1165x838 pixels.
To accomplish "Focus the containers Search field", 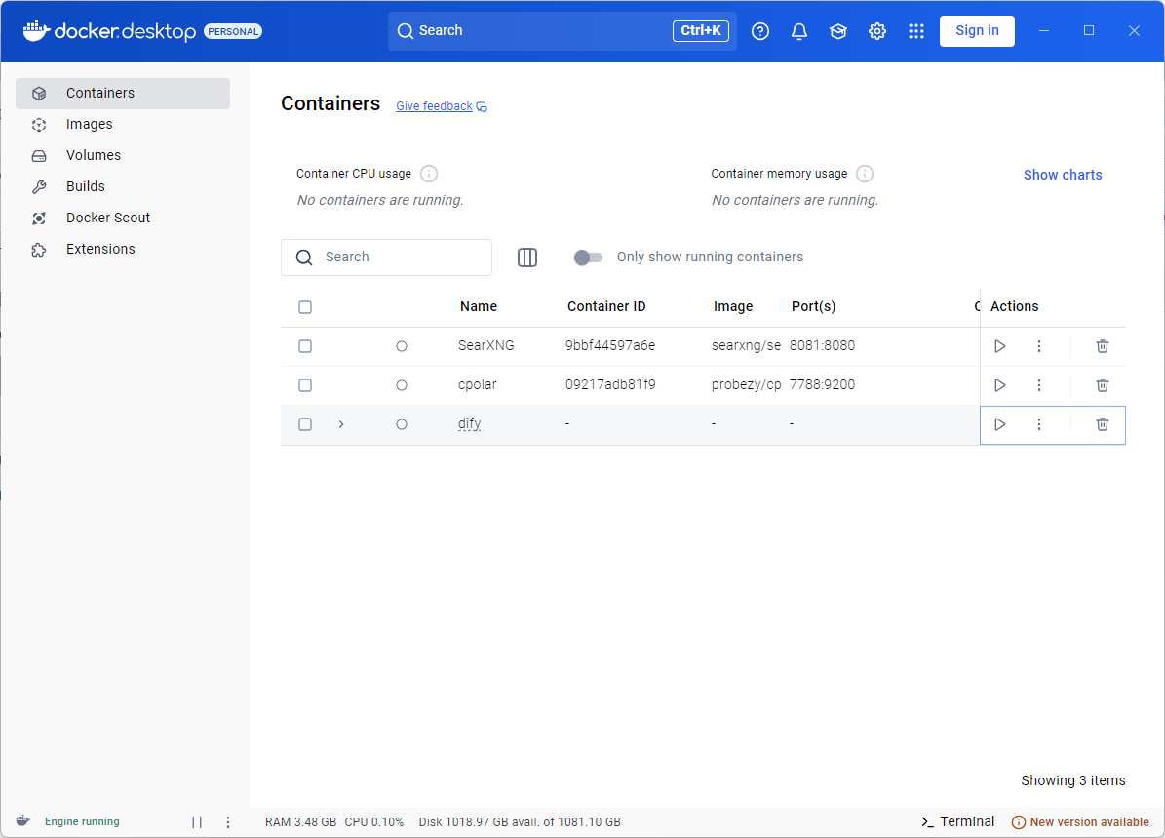I will (386, 258).
